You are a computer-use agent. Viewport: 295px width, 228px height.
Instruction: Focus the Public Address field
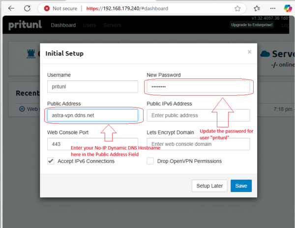92,115
